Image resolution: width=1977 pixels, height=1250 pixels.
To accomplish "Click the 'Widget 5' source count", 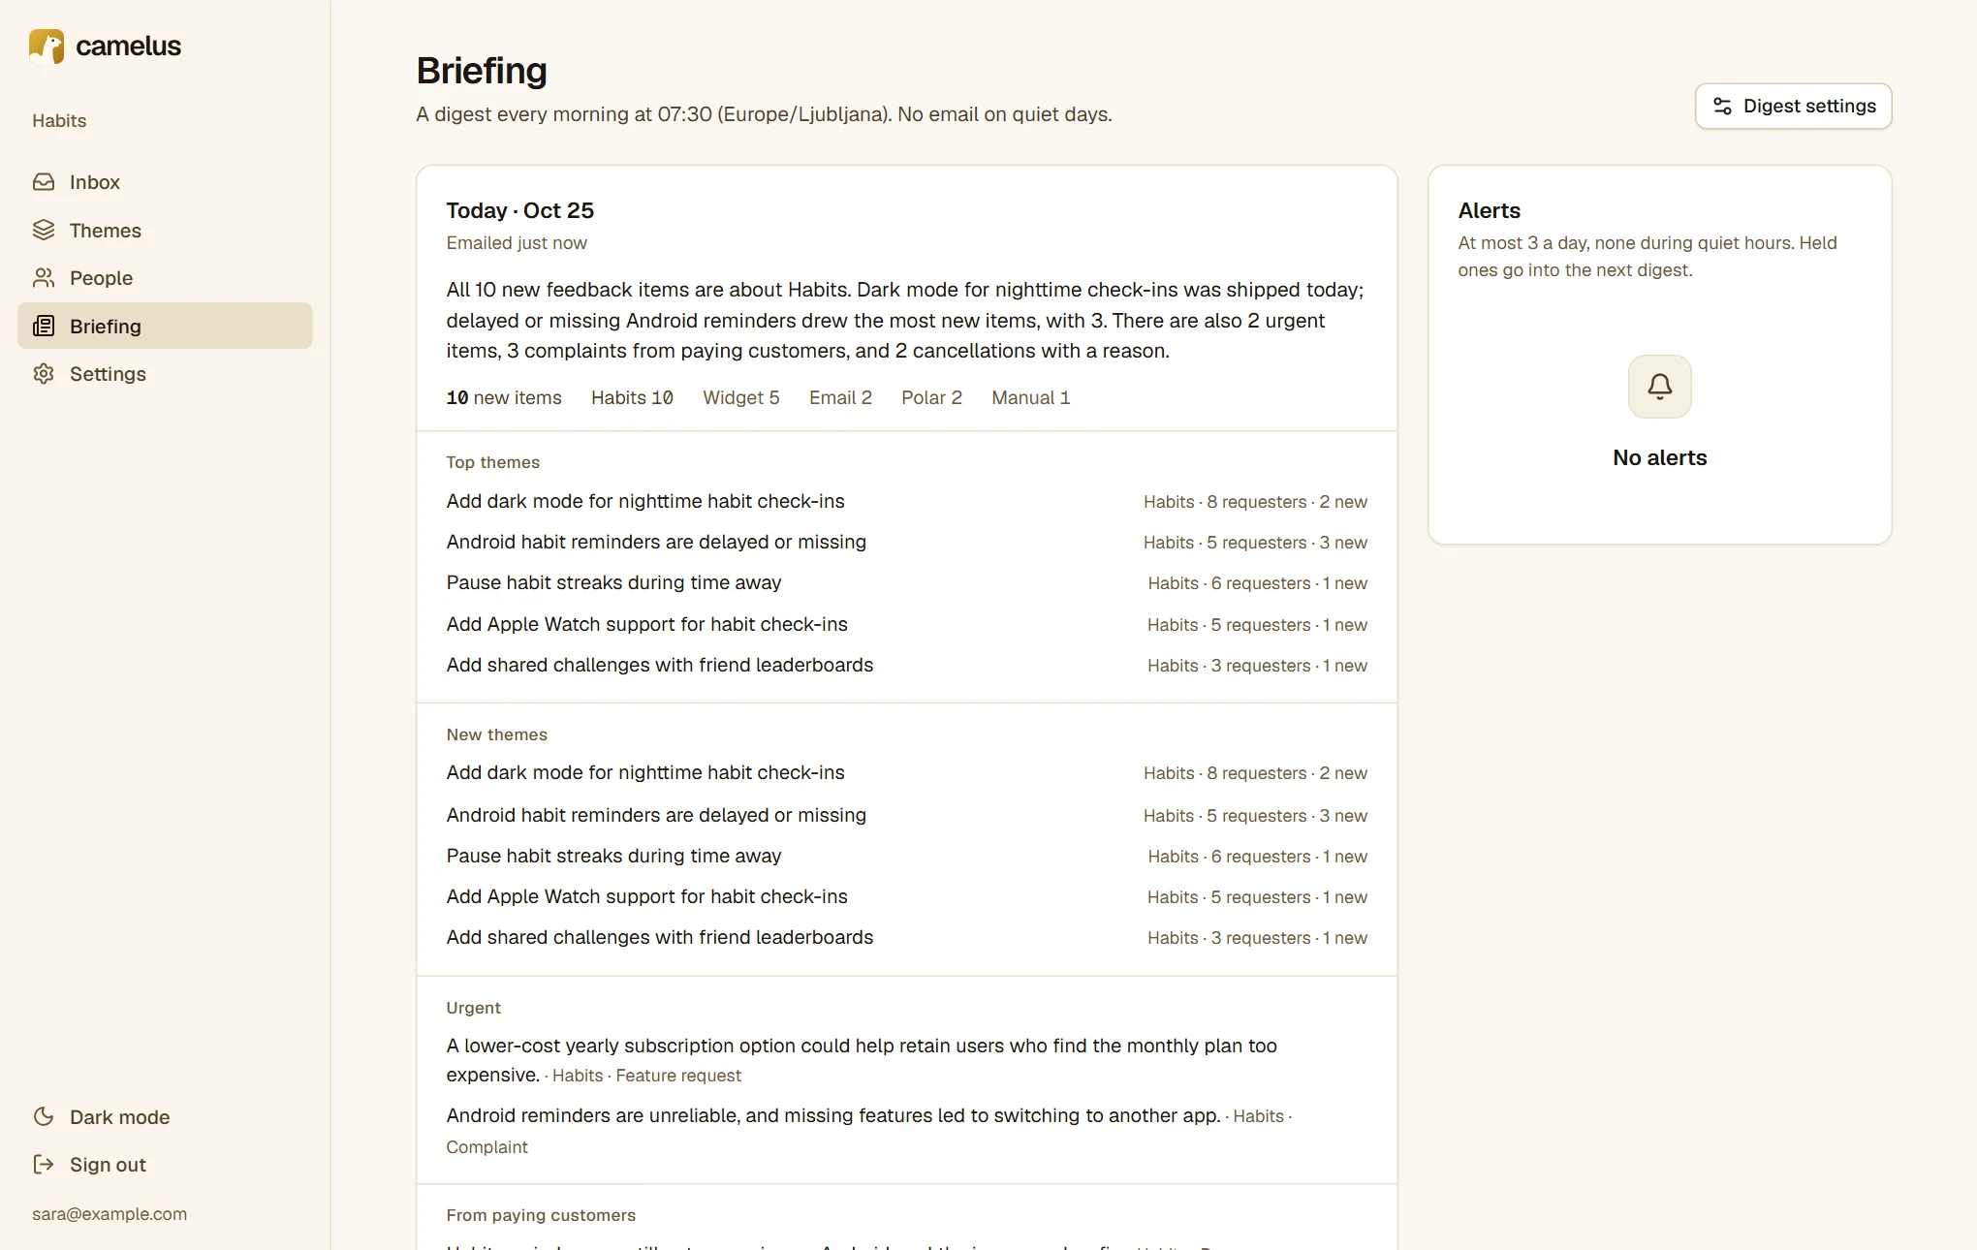I will click(x=740, y=398).
